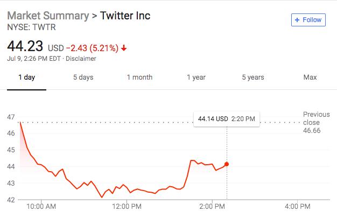This screenshot has width=337, height=218.
Task: Click the 10:00 AM axis label
Action: [41, 206]
